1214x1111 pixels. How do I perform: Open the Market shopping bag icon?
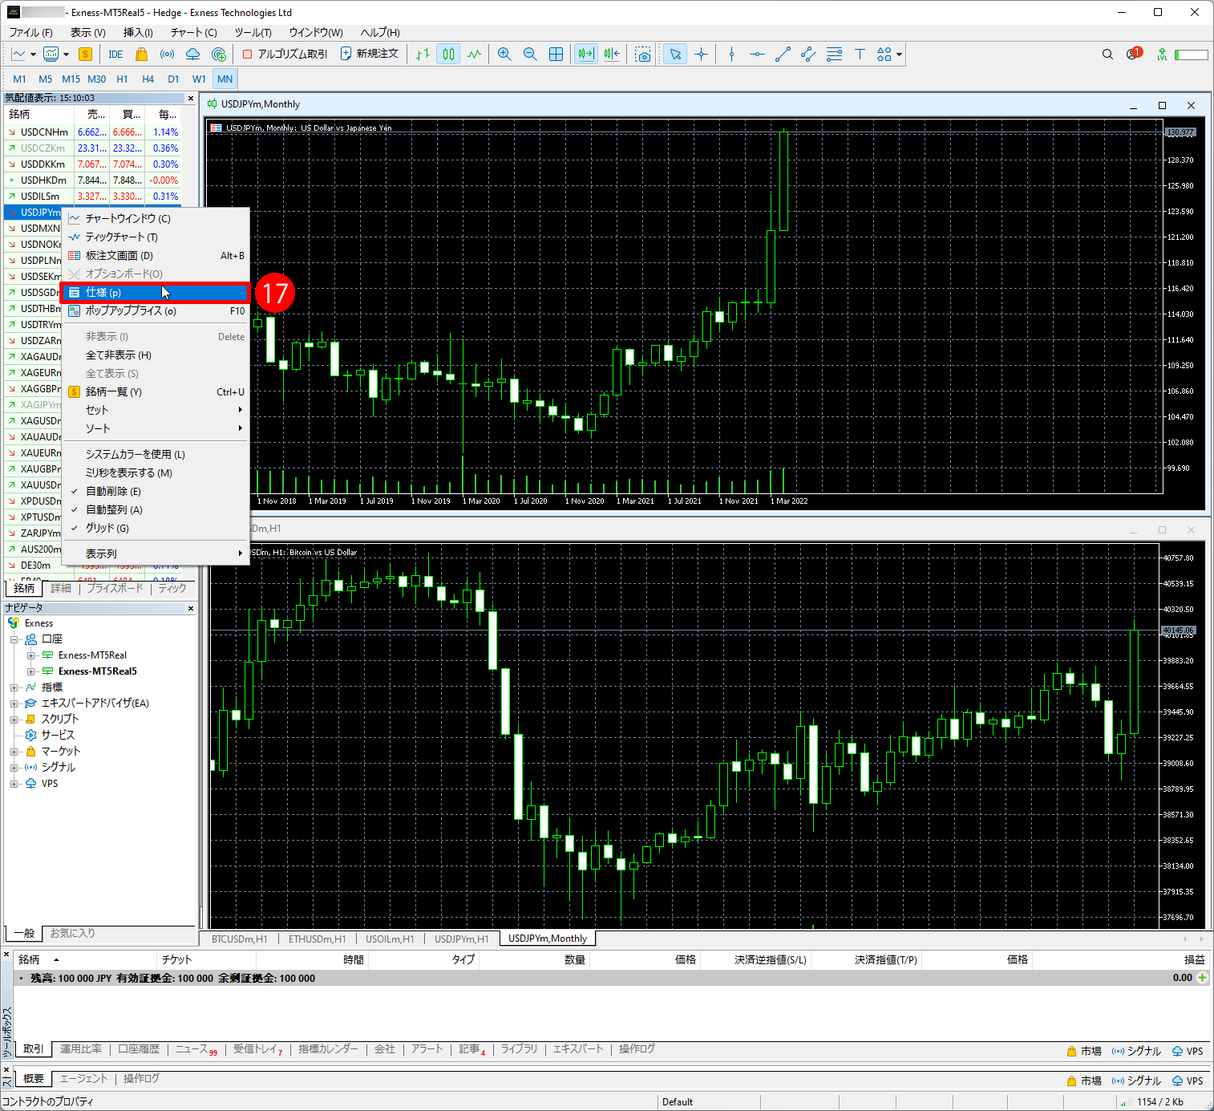click(x=141, y=55)
